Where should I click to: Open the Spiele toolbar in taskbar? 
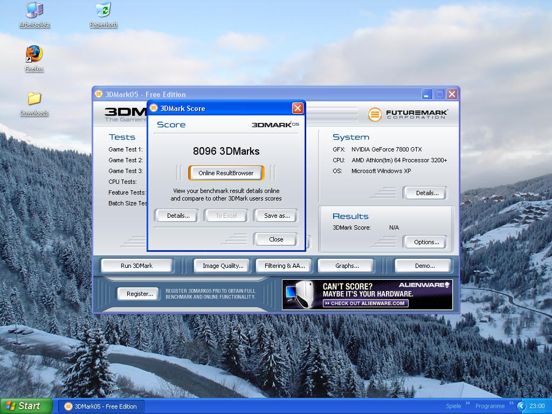tap(453, 406)
